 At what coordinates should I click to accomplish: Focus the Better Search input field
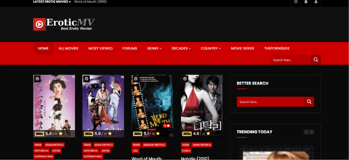coord(270,101)
